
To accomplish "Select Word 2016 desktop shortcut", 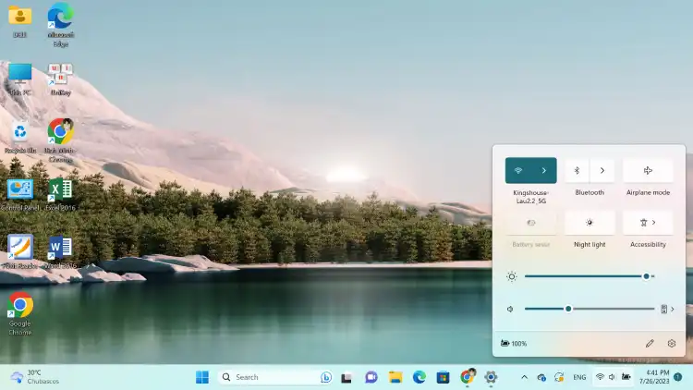I will [x=61, y=252].
